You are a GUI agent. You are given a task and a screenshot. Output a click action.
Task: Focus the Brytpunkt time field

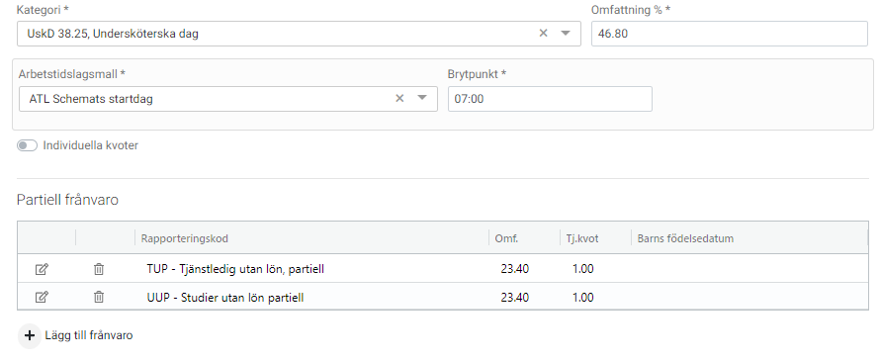click(x=550, y=99)
